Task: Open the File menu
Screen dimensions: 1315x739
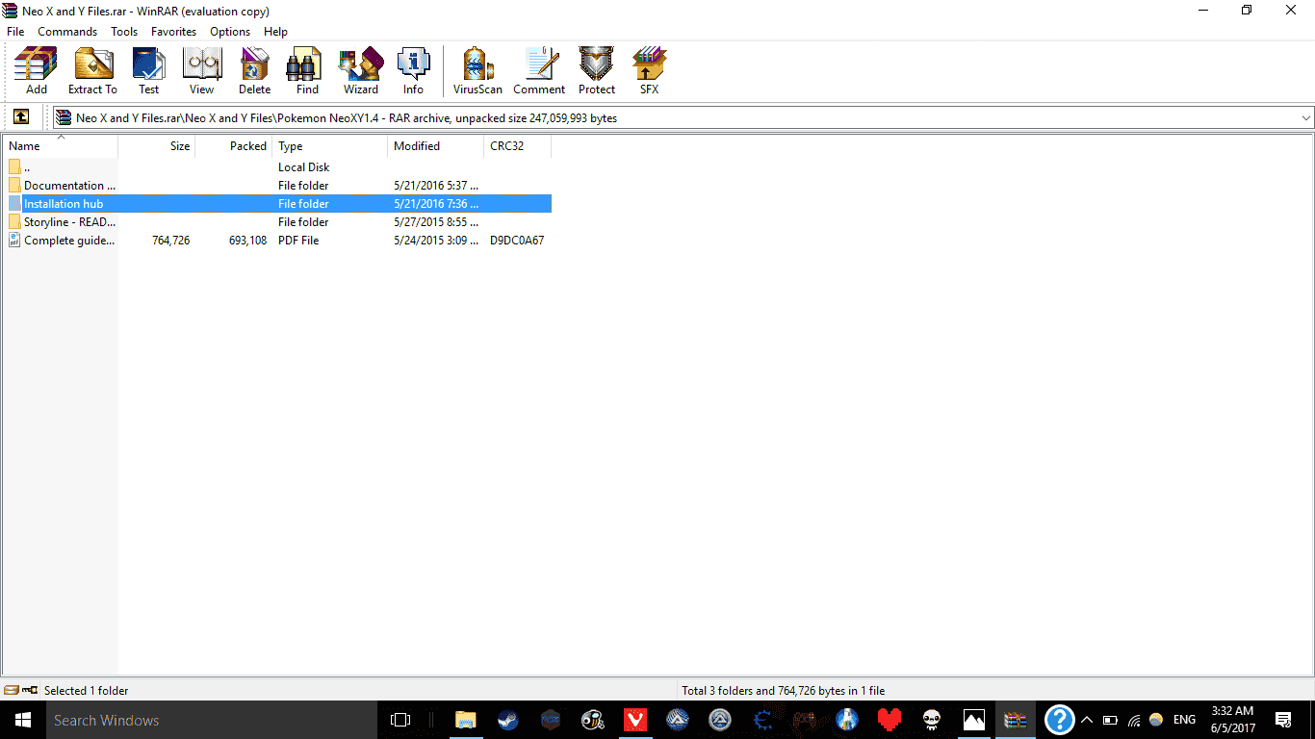Action: [15, 31]
